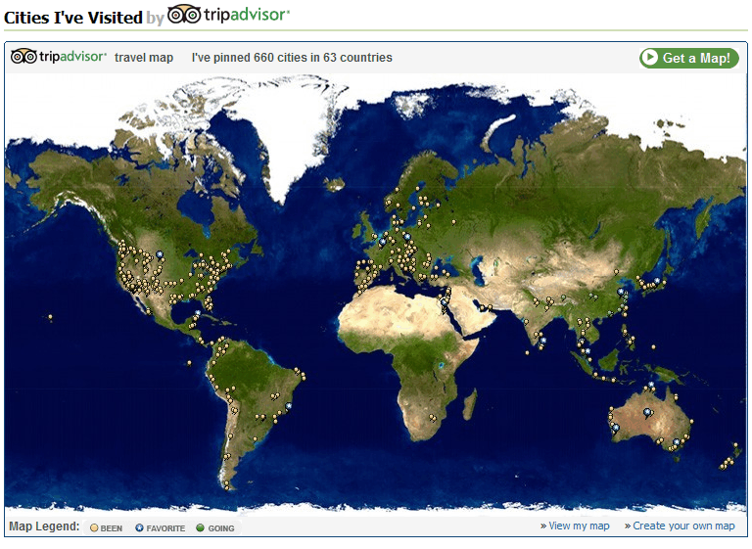Screen dimensions: 752x549
Task: Click the favorite pin in southern India
Action: pyautogui.click(x=543, y=341)
